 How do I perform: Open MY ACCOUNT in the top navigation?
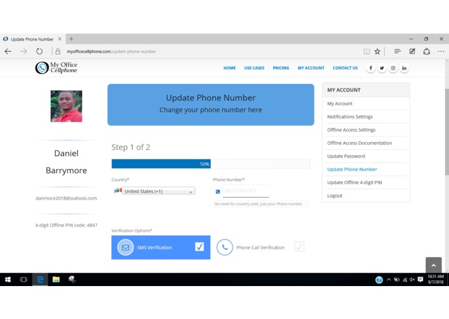tap(311, 68)
